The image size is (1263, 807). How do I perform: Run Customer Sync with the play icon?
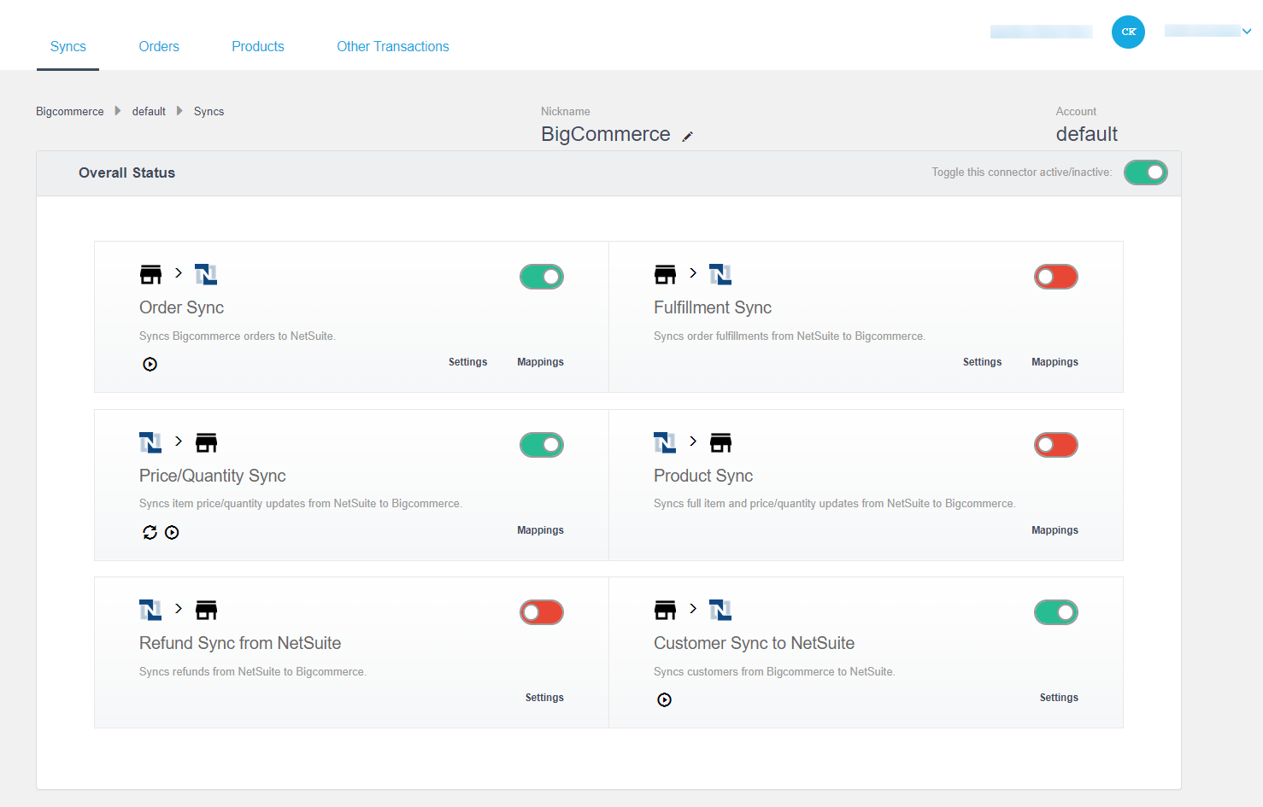tap(664, 700)
